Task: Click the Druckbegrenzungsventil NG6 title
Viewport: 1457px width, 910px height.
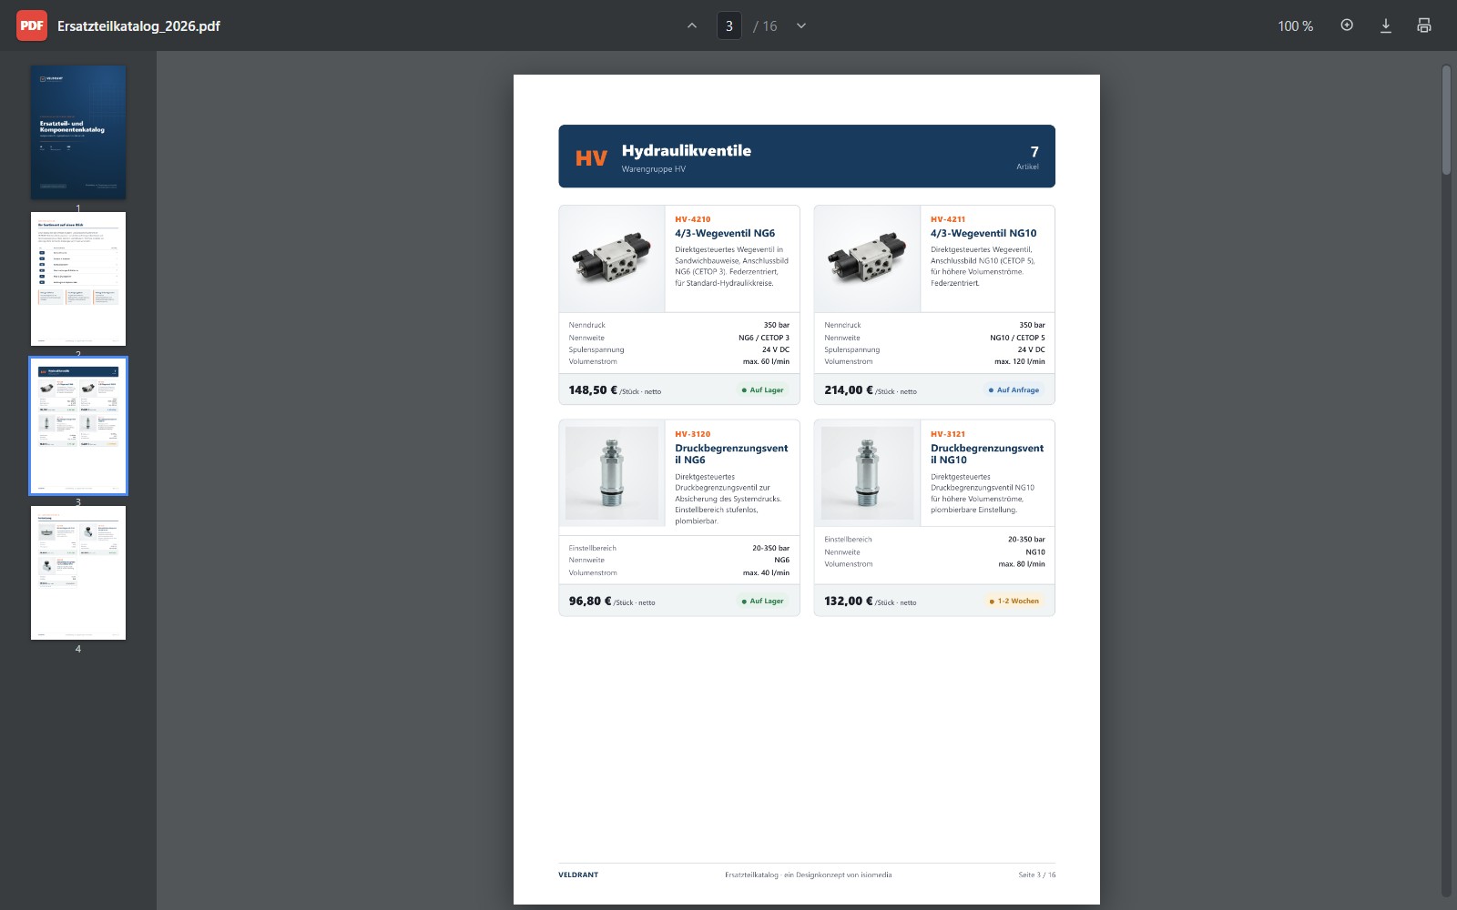Action: [x=731, y=454]
